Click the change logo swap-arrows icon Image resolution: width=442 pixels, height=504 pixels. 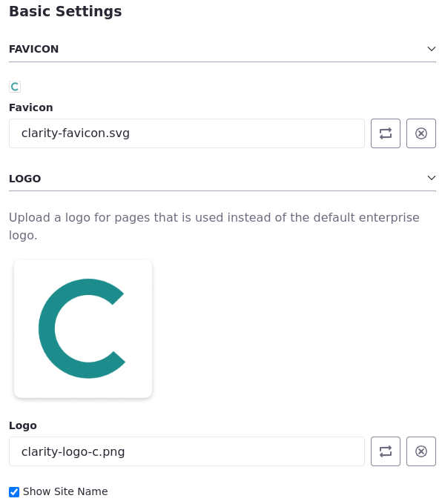pos(386,451)
